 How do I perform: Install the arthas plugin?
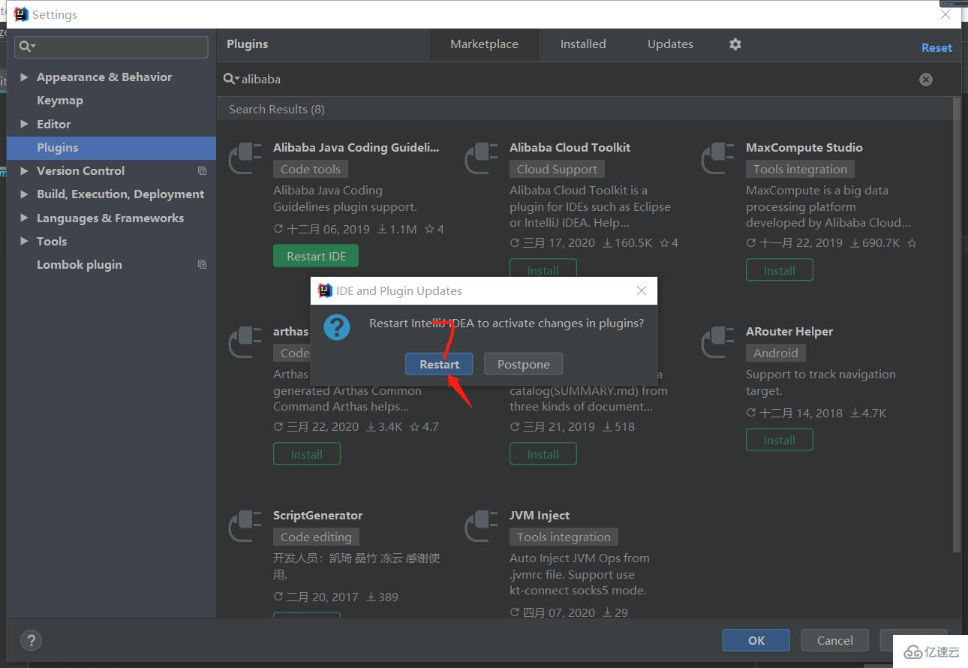[307, 454]
